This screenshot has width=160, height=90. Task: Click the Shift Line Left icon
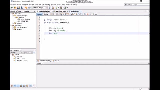tap(82, 14)
